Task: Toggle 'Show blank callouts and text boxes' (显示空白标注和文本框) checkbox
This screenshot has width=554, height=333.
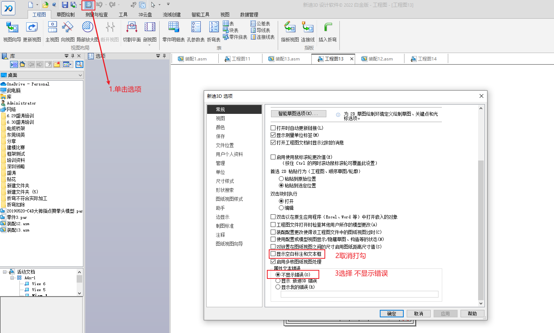Action: click(x=273, y=254)
